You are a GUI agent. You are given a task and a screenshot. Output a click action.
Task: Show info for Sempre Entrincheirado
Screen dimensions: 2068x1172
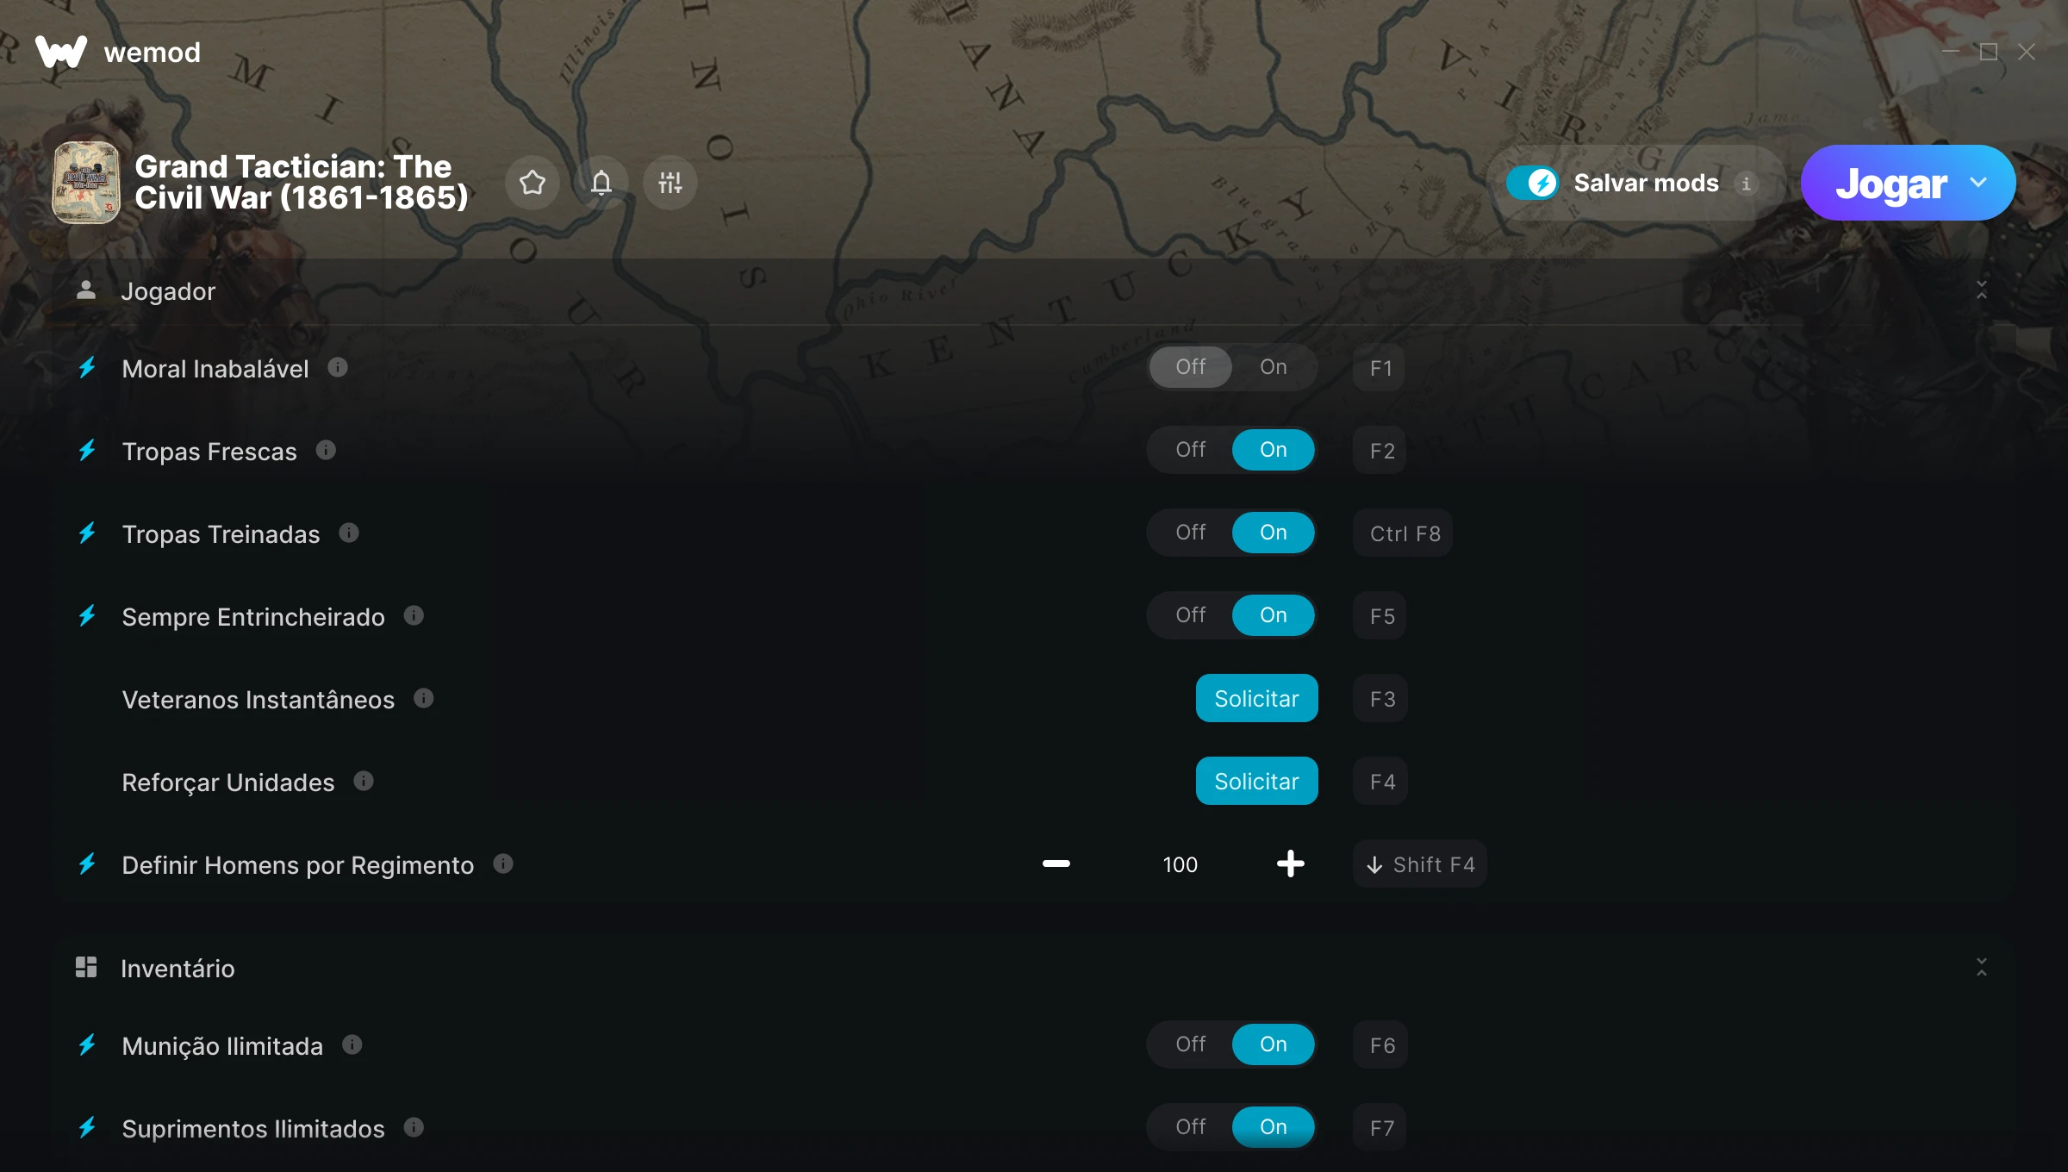[x=414, y=615]
